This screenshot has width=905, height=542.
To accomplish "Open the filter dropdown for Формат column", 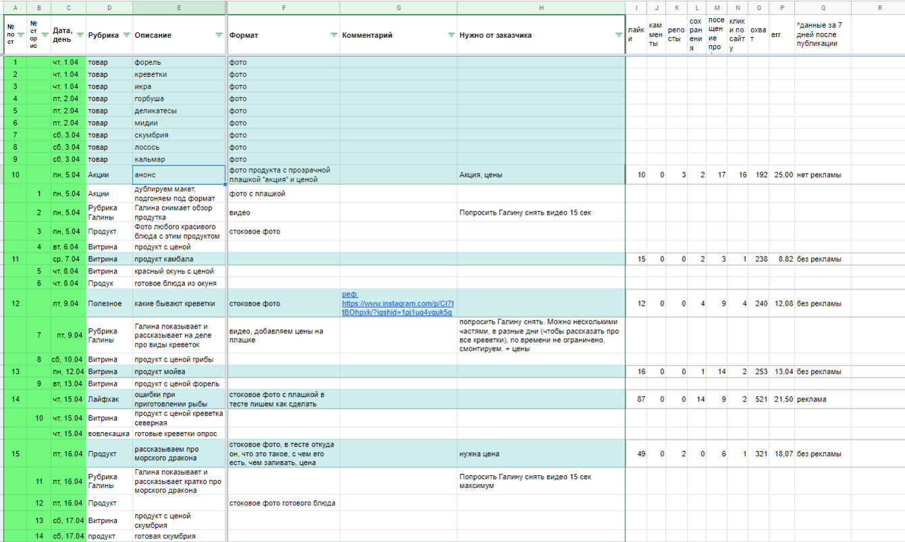I will [x=334, y=35].
